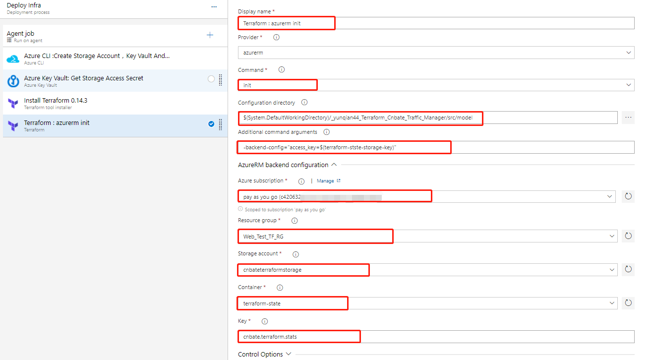Image resolution: width=652 pixels, height=360 pixels.
Task: Grab the drag handle on the Terraform init task
Action: point(221,124)
